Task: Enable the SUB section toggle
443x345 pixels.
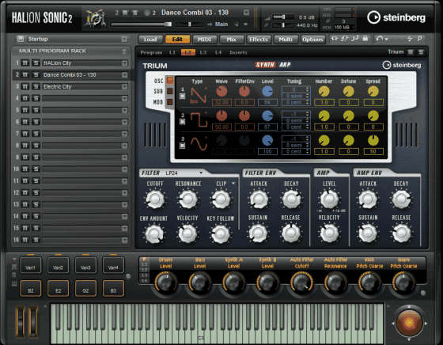Action: (x=170, y=91)
